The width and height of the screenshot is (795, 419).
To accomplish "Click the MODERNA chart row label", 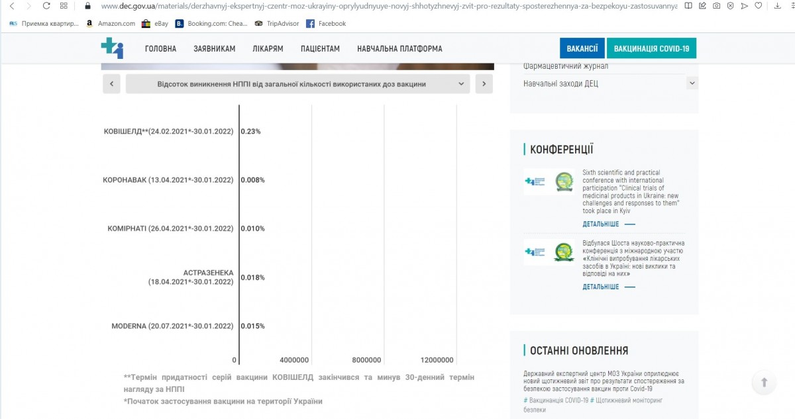I will click(x=172, y=326).
